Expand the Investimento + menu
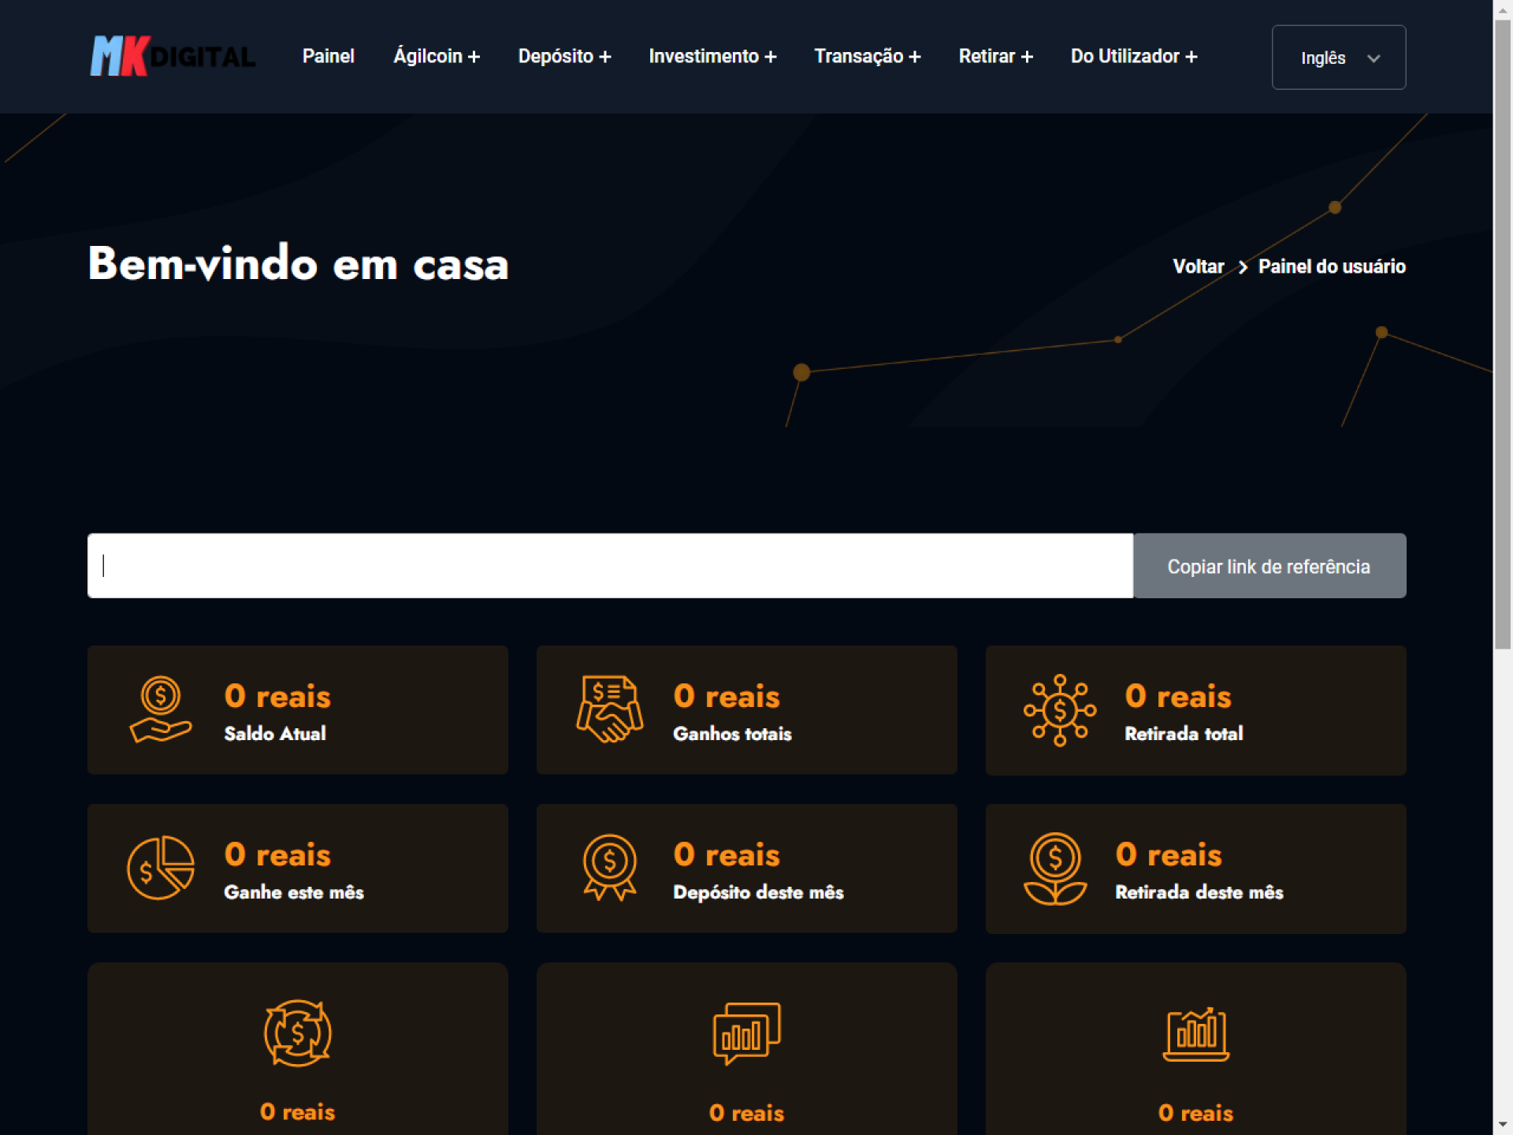 click(x=712, y=56)
